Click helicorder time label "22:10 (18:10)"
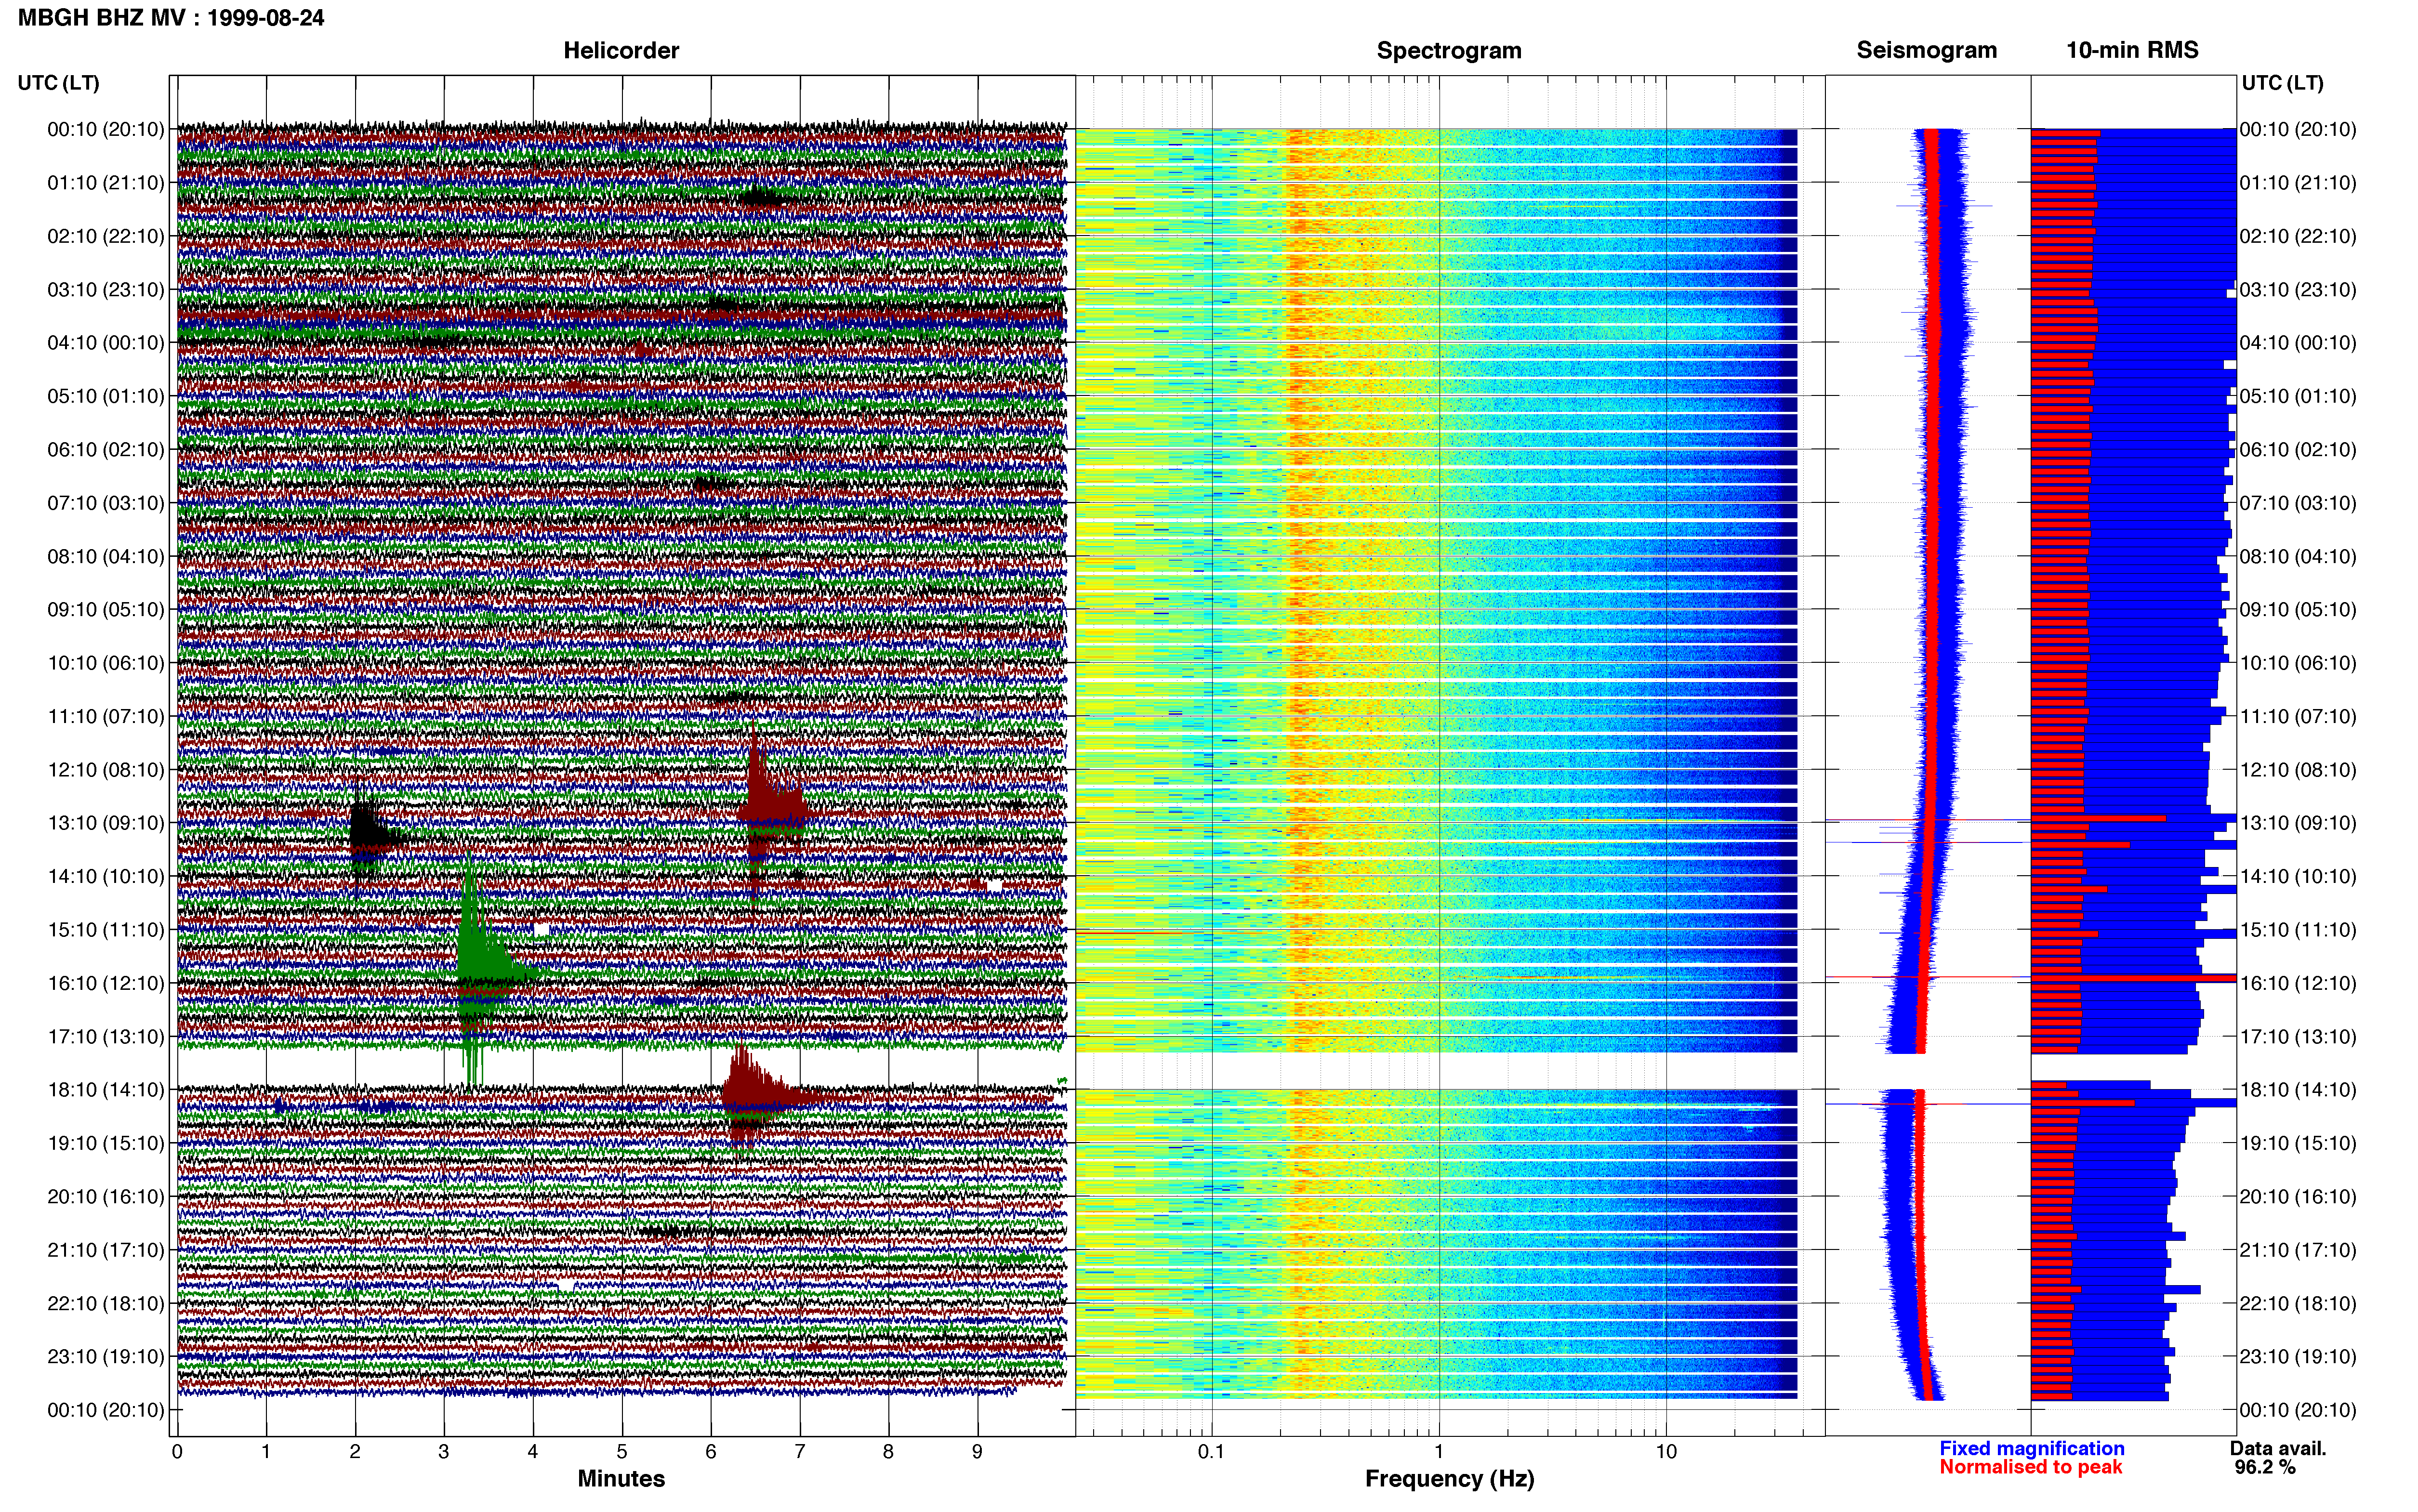Viewport: 2418px width, 1512px height. (106, 1303)
